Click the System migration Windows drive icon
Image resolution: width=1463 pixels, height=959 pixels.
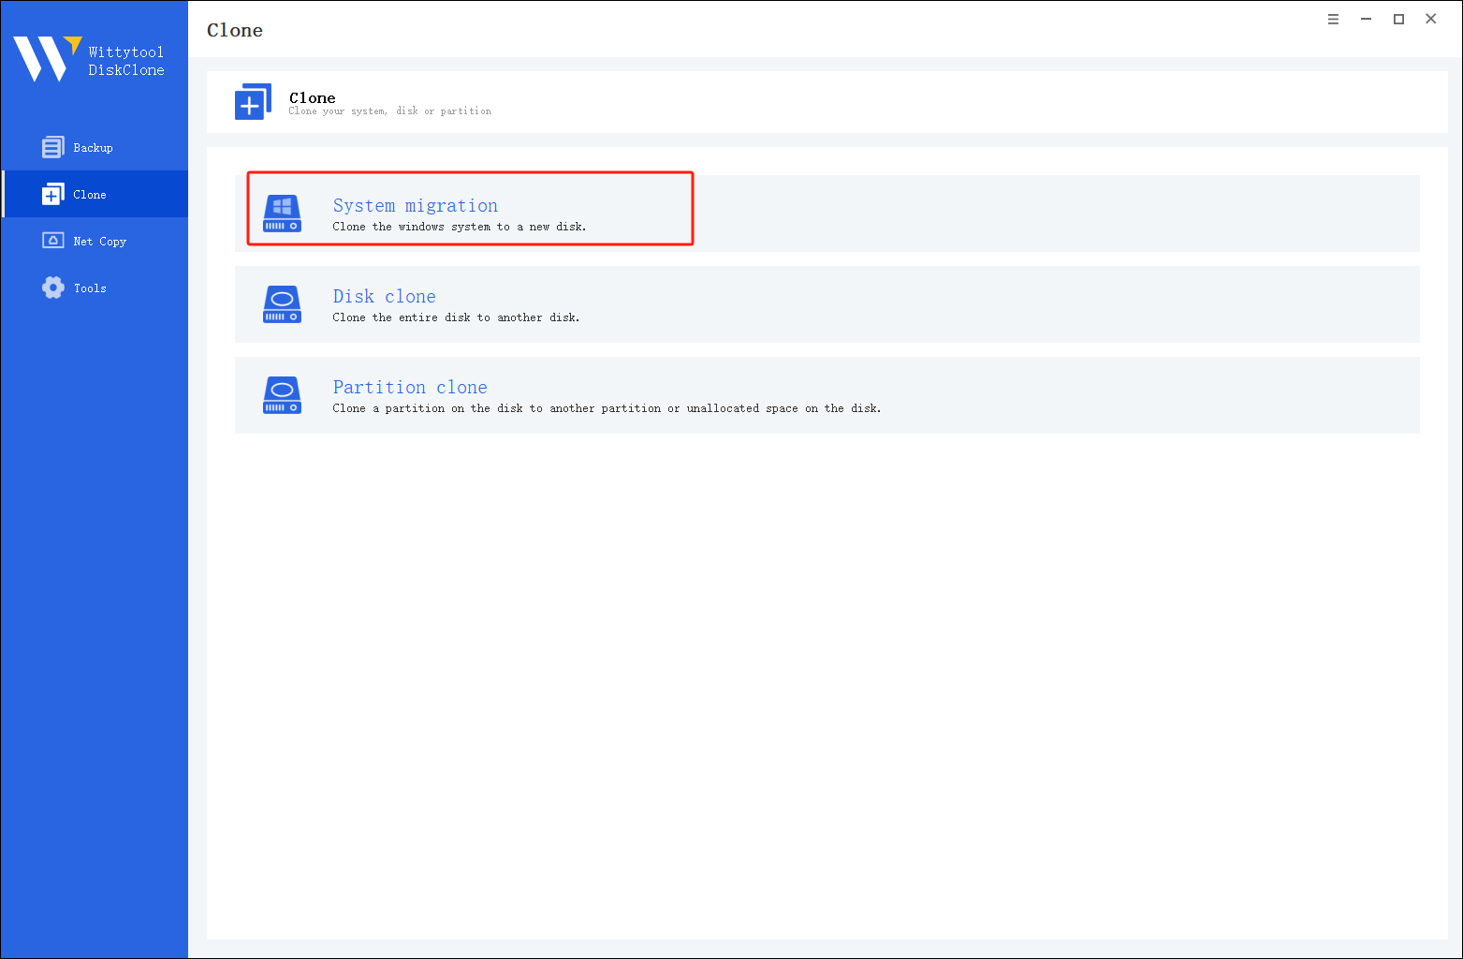point(282,214)
